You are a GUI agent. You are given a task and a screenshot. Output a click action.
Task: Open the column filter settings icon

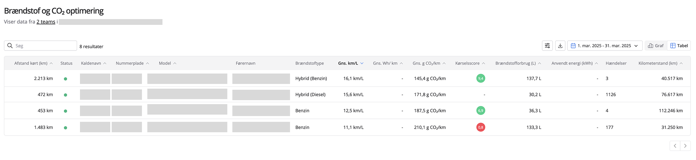tap(547, 46)
